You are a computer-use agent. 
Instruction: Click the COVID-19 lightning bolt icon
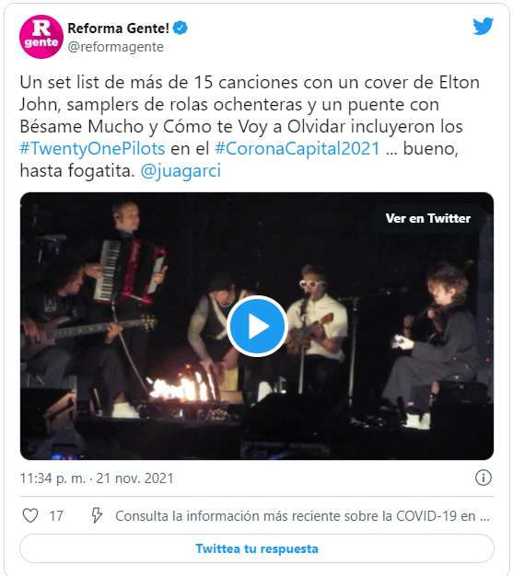[x=97, y=515]
